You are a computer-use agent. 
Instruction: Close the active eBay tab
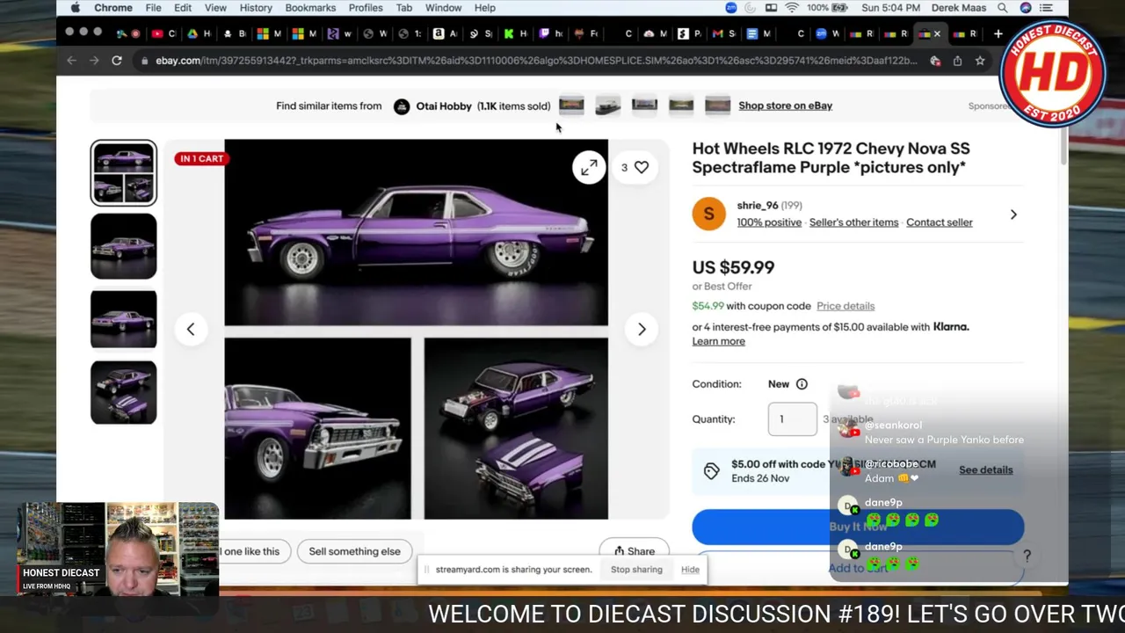point(937,33)
